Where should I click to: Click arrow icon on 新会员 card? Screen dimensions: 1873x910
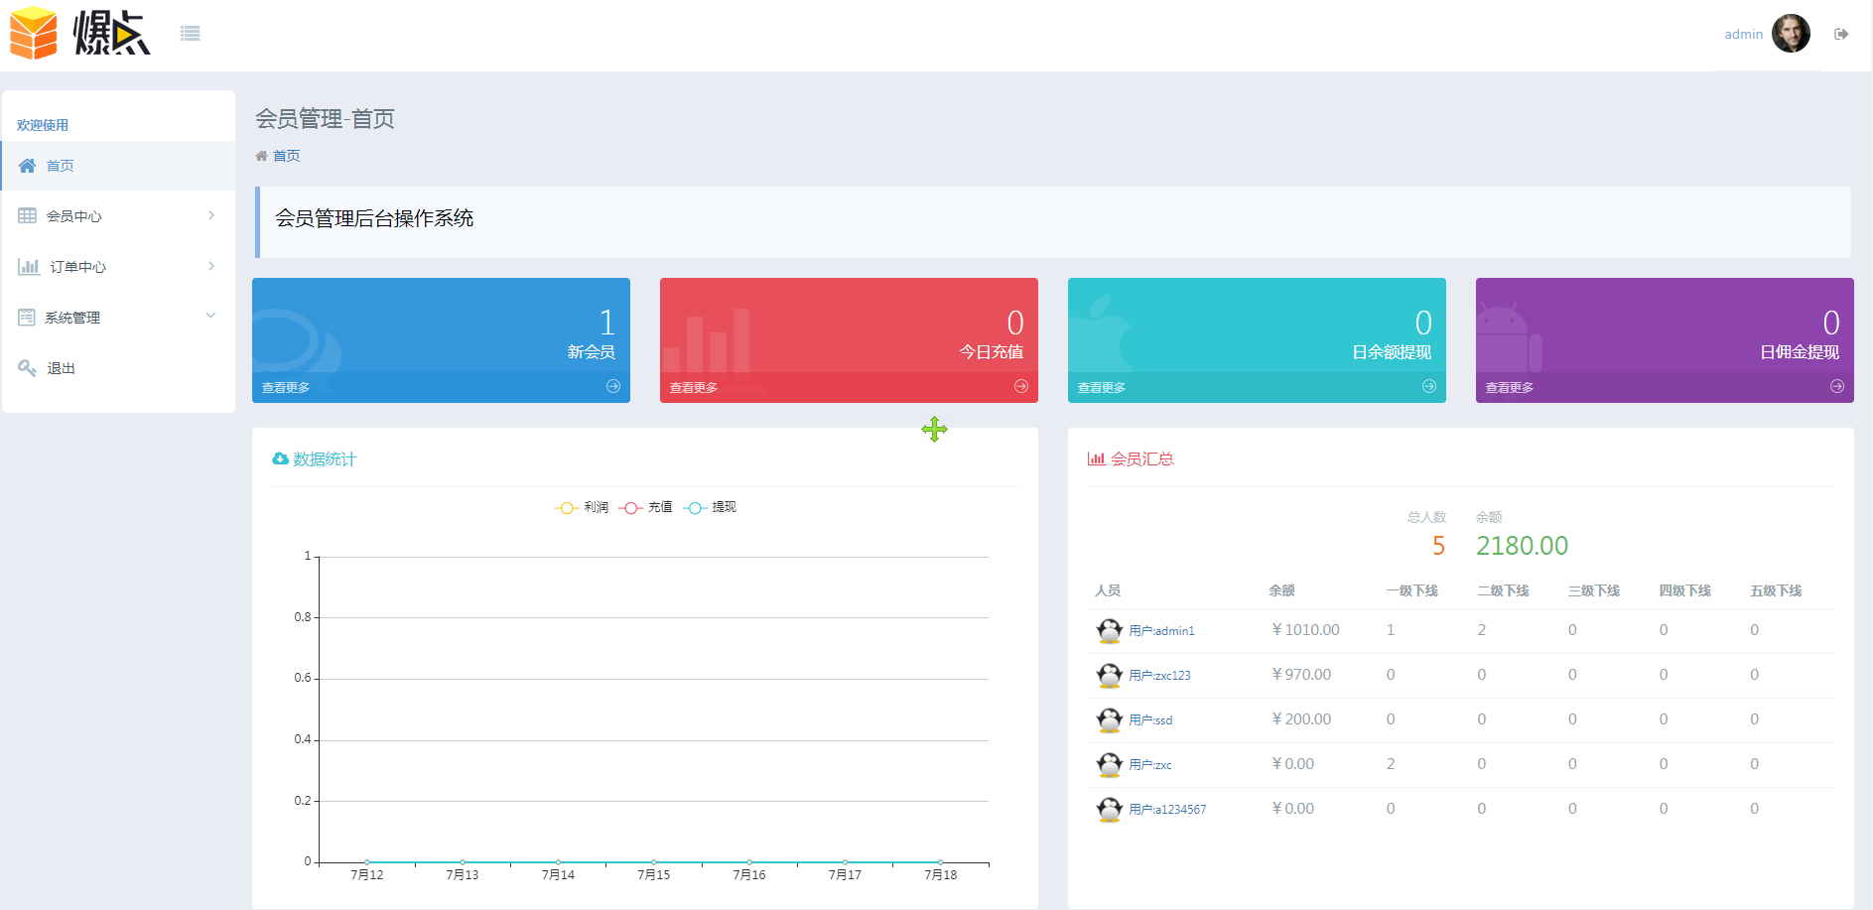pos(613,387)
